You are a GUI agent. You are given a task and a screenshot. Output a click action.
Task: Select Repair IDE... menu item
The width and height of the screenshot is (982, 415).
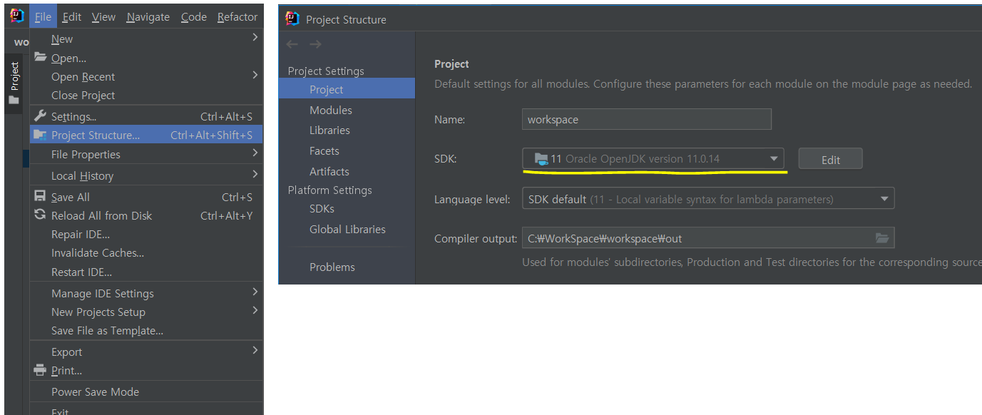click(x=146, y=234)
